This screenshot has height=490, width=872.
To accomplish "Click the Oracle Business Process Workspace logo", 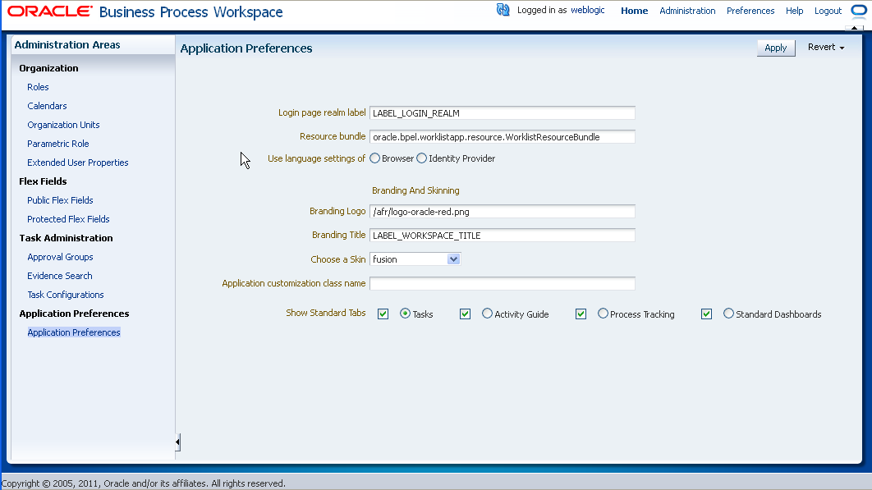I will (x=145, y=11).
